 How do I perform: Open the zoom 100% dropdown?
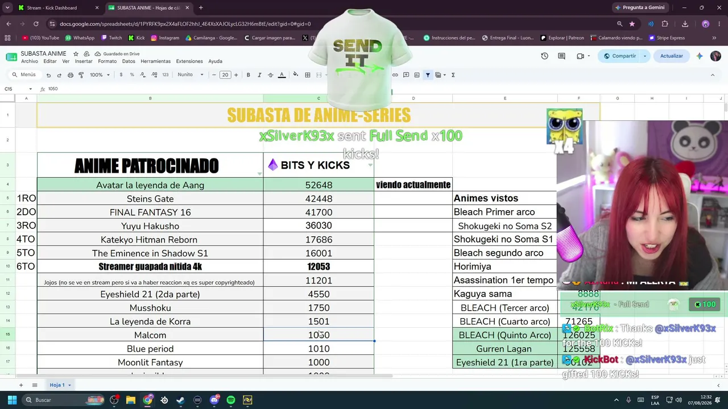point(100,75)
